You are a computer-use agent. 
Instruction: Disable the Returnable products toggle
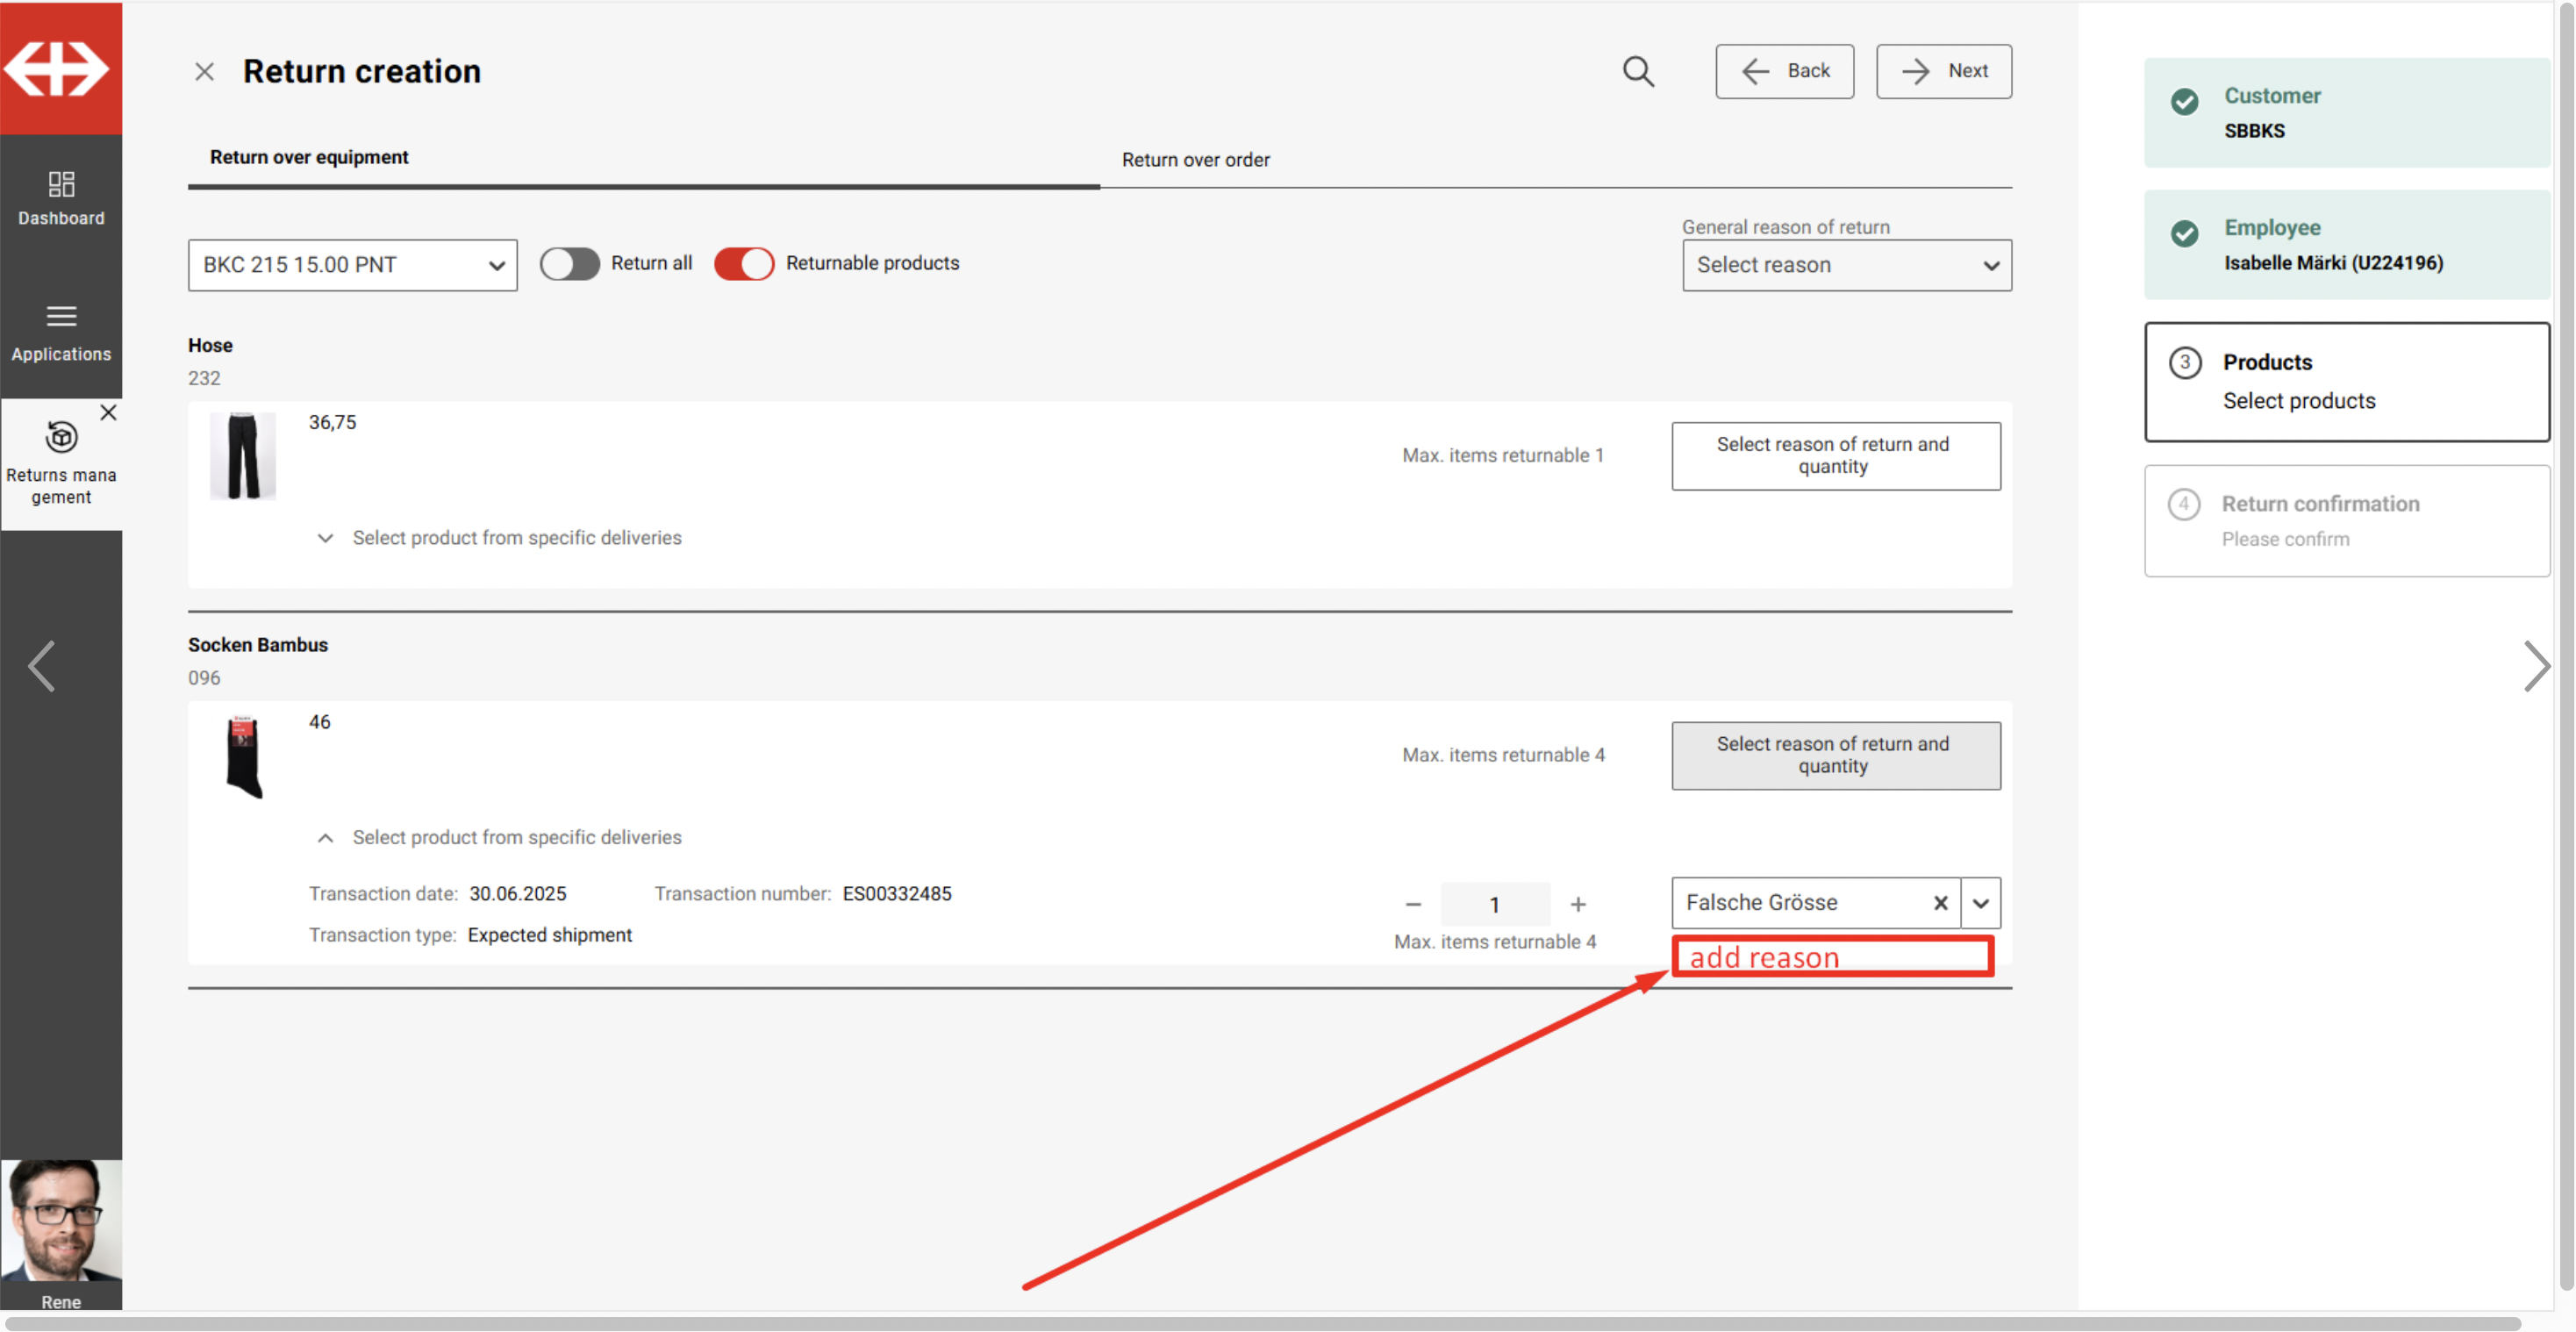(x=743, y=264)
